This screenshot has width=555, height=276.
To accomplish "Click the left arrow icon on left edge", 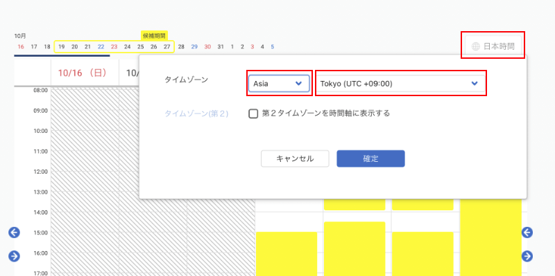I will 14,232.
